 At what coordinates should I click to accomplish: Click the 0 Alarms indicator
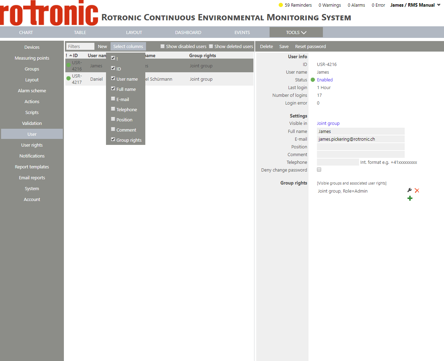tap(356, 5)
